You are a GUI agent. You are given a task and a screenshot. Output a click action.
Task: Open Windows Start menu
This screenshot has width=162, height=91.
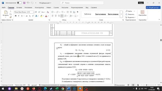[3, 89]
